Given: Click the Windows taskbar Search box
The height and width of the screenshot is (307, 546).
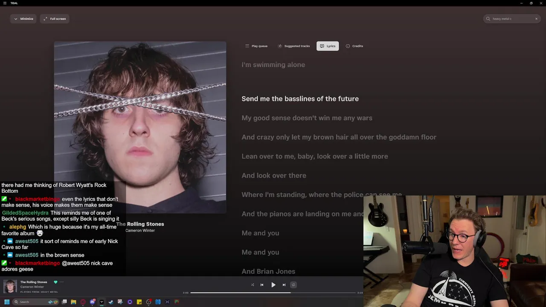Looking at the screenshot, I should (x=36, y=302).
